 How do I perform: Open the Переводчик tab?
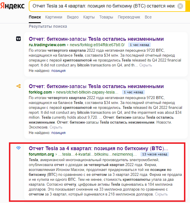click(x=129, y=17)
